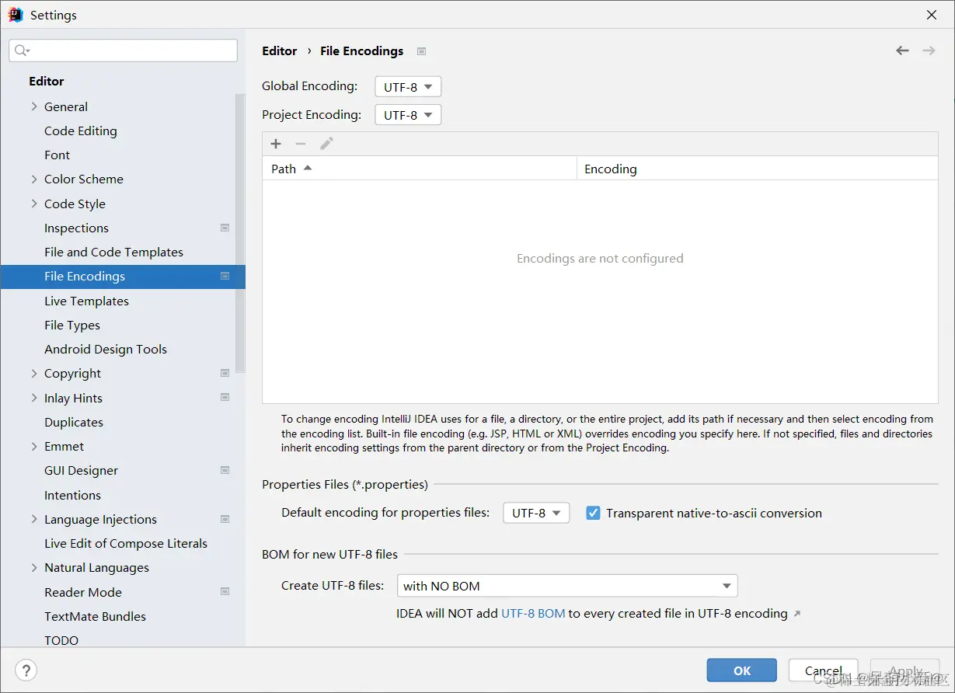Open File and Code Templates page
This screenshot has width=955, height=693.
[113, 252]
